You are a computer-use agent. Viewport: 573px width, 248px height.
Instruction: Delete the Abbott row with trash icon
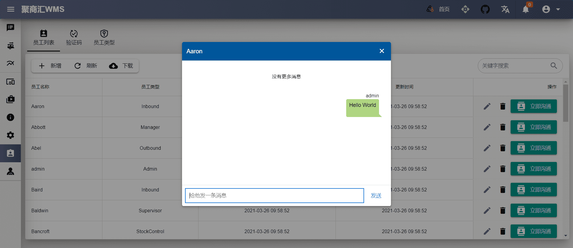click(503, 127)
